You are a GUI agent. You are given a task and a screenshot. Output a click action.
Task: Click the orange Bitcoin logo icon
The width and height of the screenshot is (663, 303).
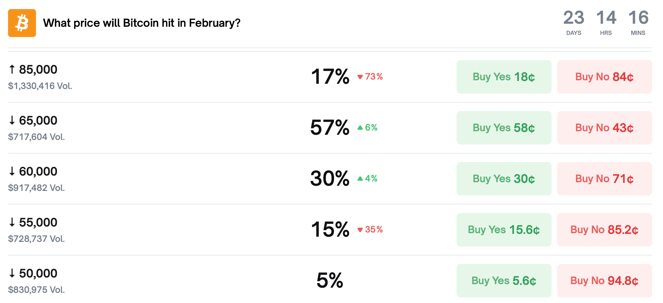(x=22, y=23)
